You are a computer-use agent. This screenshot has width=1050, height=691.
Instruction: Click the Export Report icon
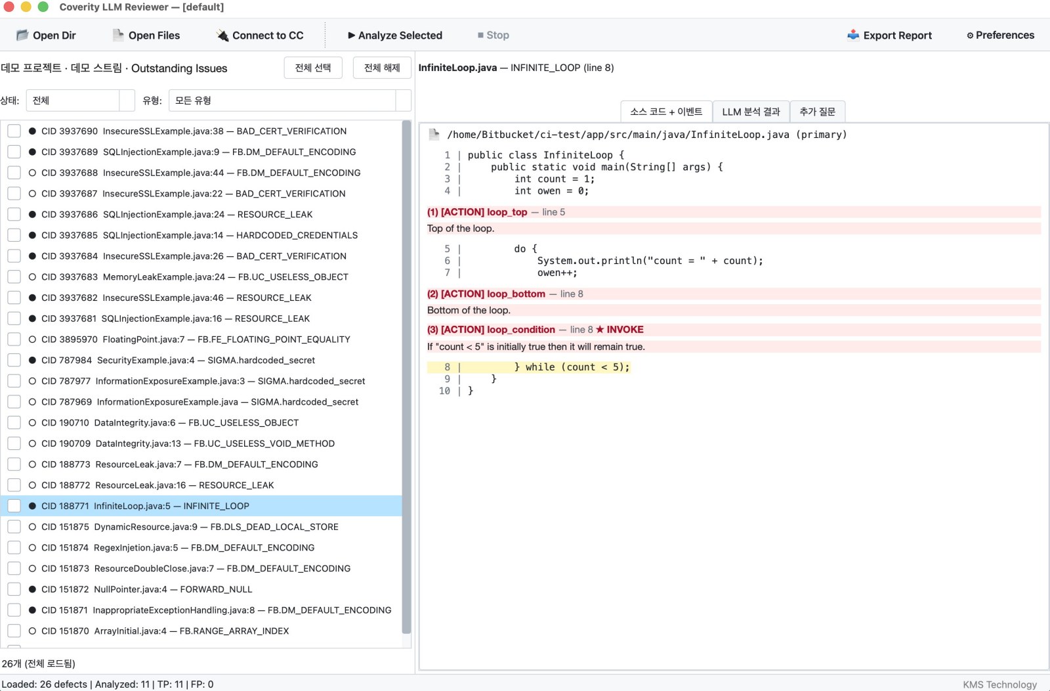[x=853, y=35]
